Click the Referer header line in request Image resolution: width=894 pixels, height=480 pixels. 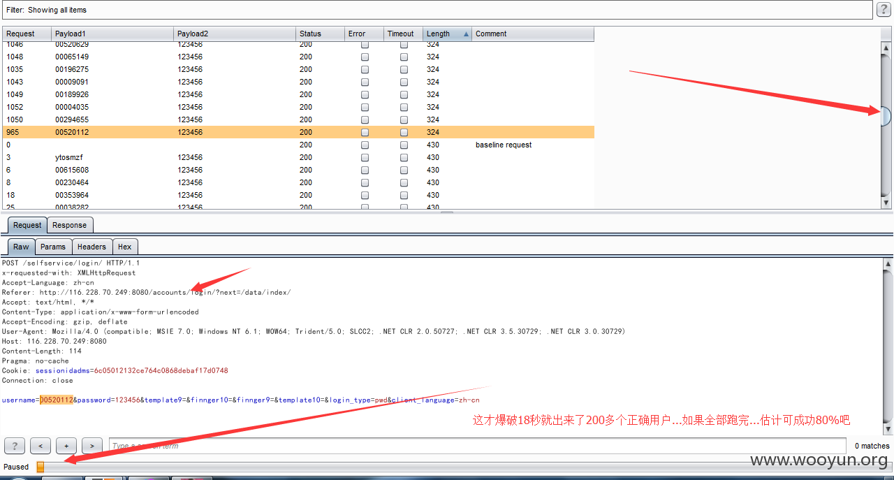146,292
